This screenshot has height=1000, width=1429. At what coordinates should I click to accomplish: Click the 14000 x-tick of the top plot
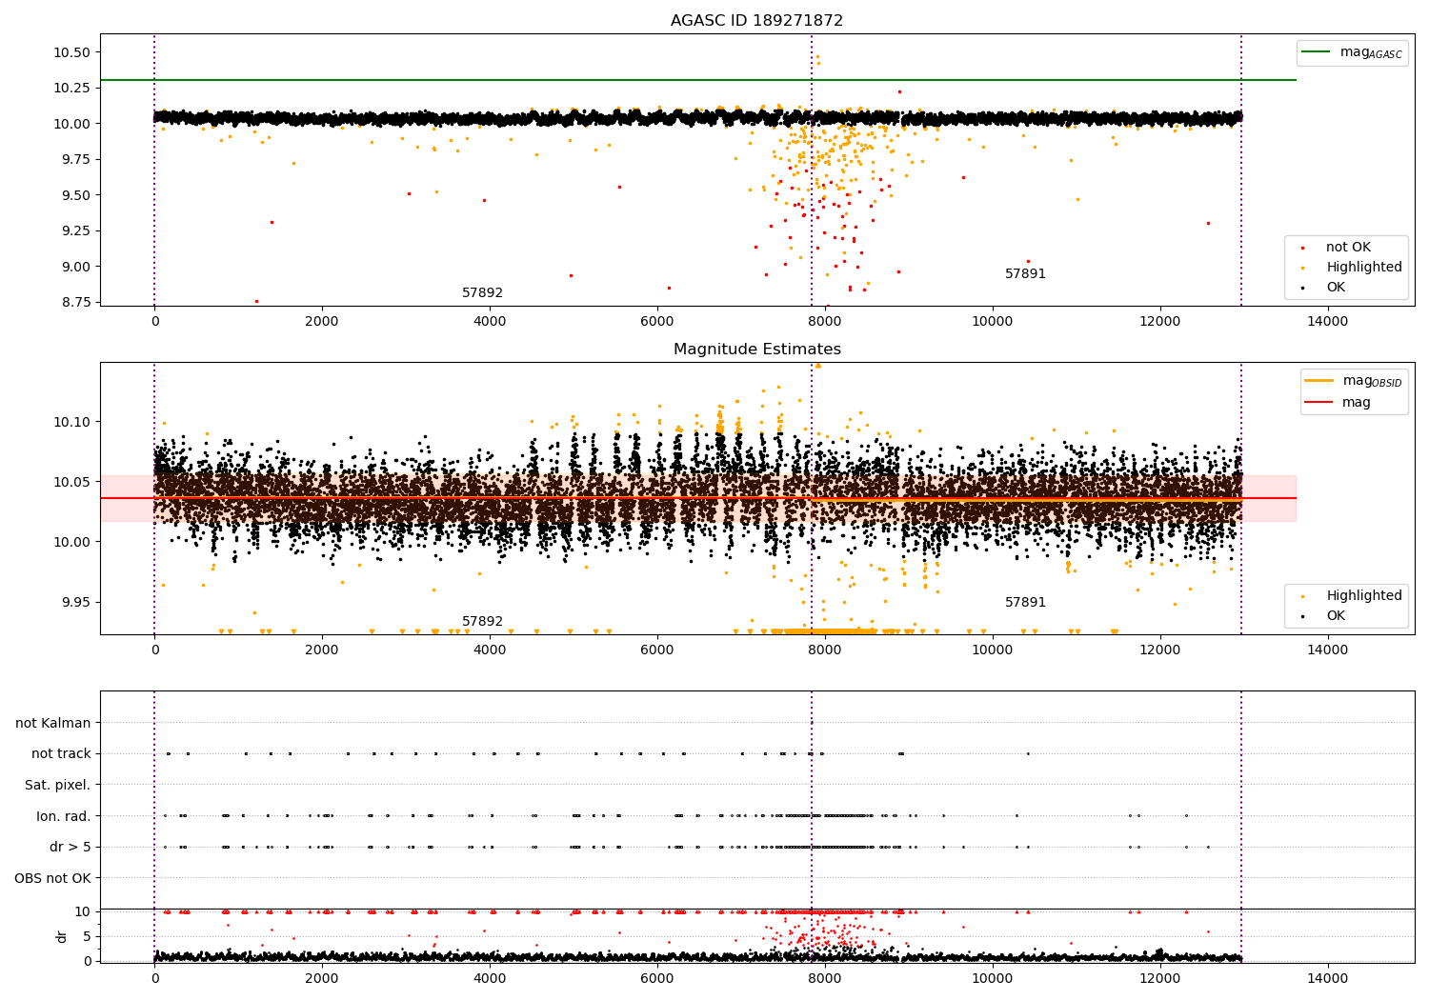(x=1328, y=322)
